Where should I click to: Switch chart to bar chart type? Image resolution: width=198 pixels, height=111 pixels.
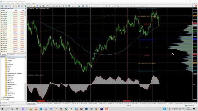(x=54, y=6)
